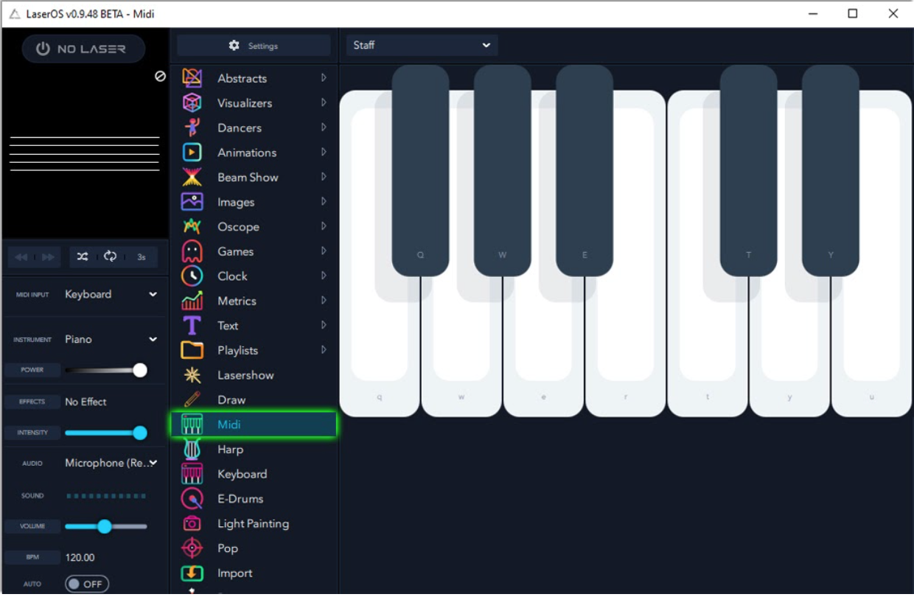Screen dimensions: 914x597
Task: Click the Volume slider handle
Action: (105, 526)
